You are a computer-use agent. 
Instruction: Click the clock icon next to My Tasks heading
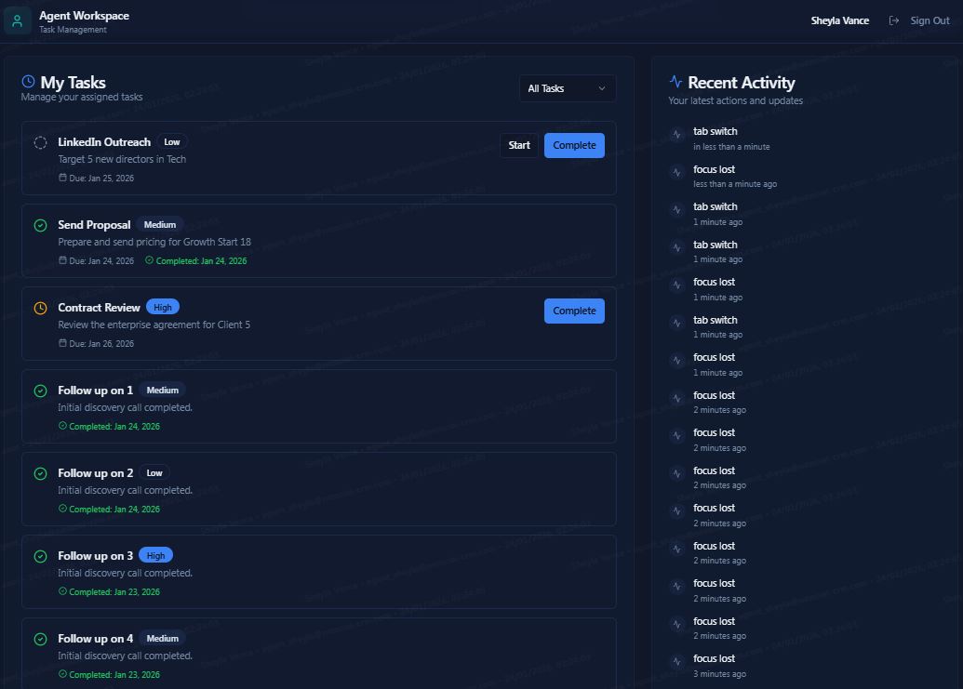[x=27, y=81]
